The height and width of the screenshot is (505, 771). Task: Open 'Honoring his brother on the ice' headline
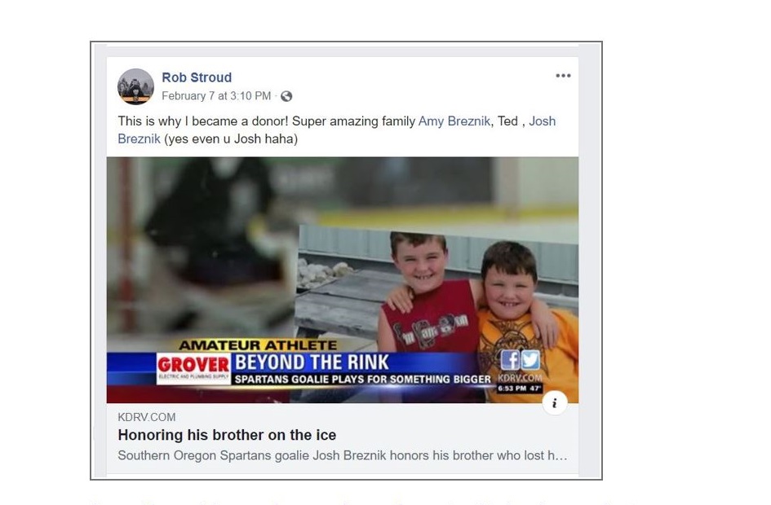click(x=227, y=435)
